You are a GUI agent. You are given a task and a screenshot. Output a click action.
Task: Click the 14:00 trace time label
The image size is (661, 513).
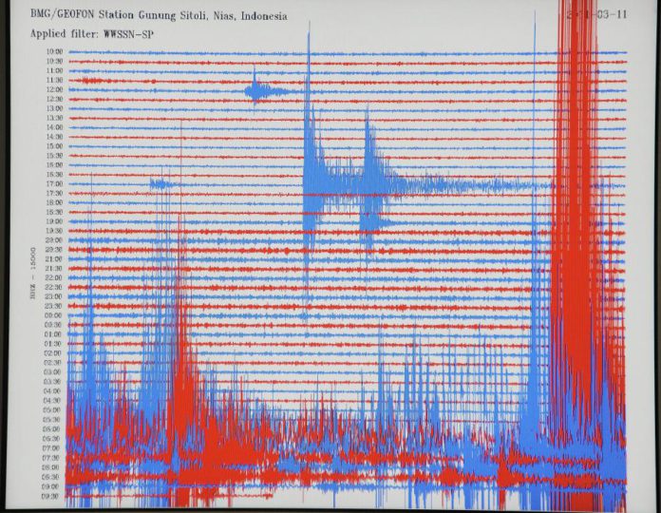click(x=53, y=127)
